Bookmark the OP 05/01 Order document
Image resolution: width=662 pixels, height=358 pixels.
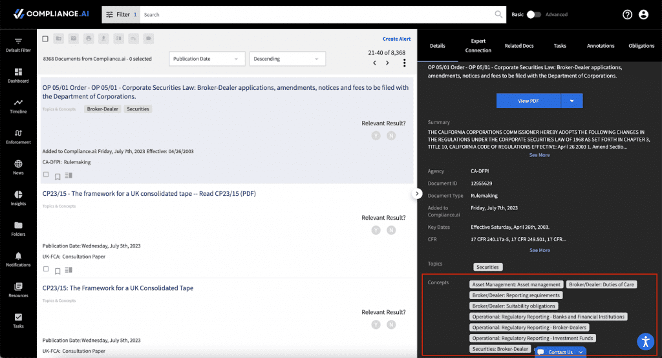pyautogui.click(x=58, y=176)
